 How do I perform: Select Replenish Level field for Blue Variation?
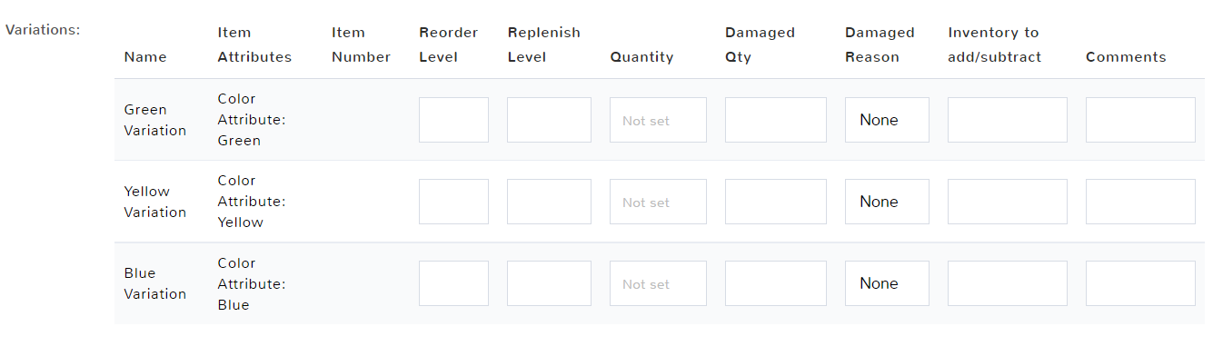tap(549, 283)
